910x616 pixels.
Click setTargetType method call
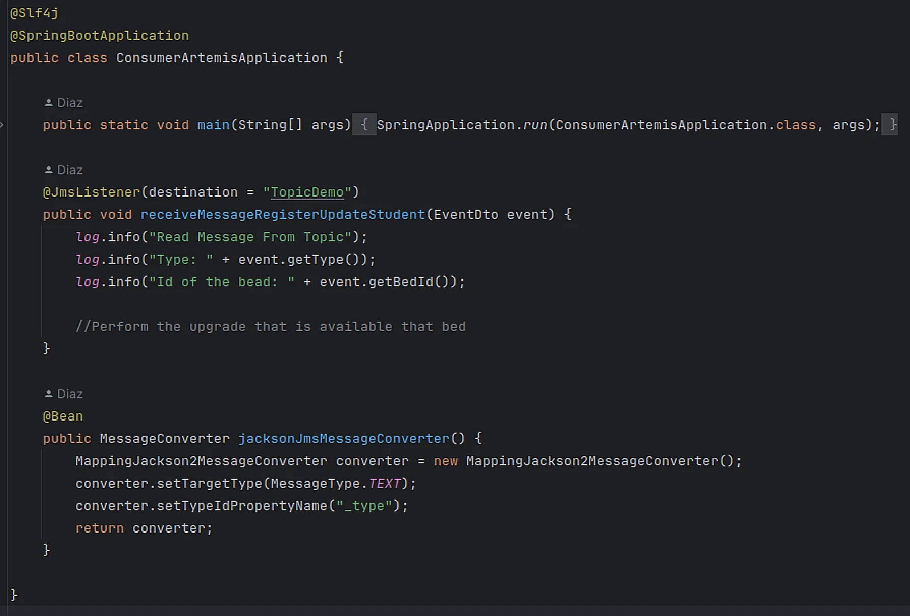pyautogui.click(x=210, y=484)
